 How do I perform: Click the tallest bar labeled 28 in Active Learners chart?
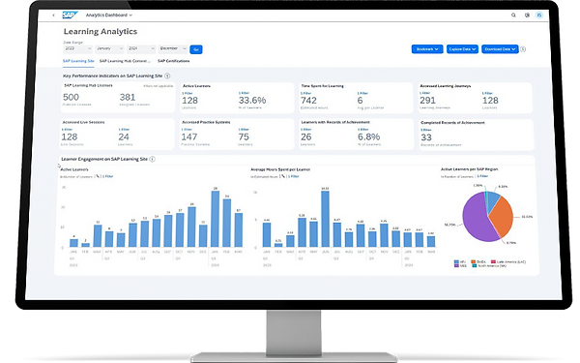tap(216, 219)
